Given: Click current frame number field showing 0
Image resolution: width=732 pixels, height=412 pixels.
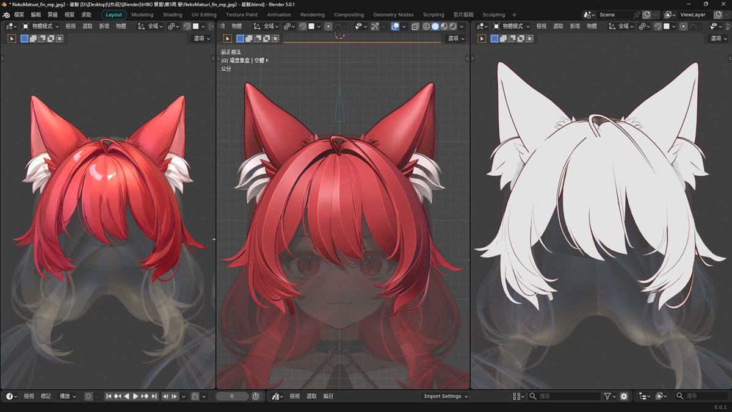Looking at the screenshot, I should (232, 396).
